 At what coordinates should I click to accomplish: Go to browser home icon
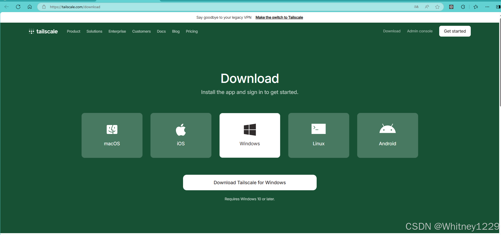click(x=30, y=7)
